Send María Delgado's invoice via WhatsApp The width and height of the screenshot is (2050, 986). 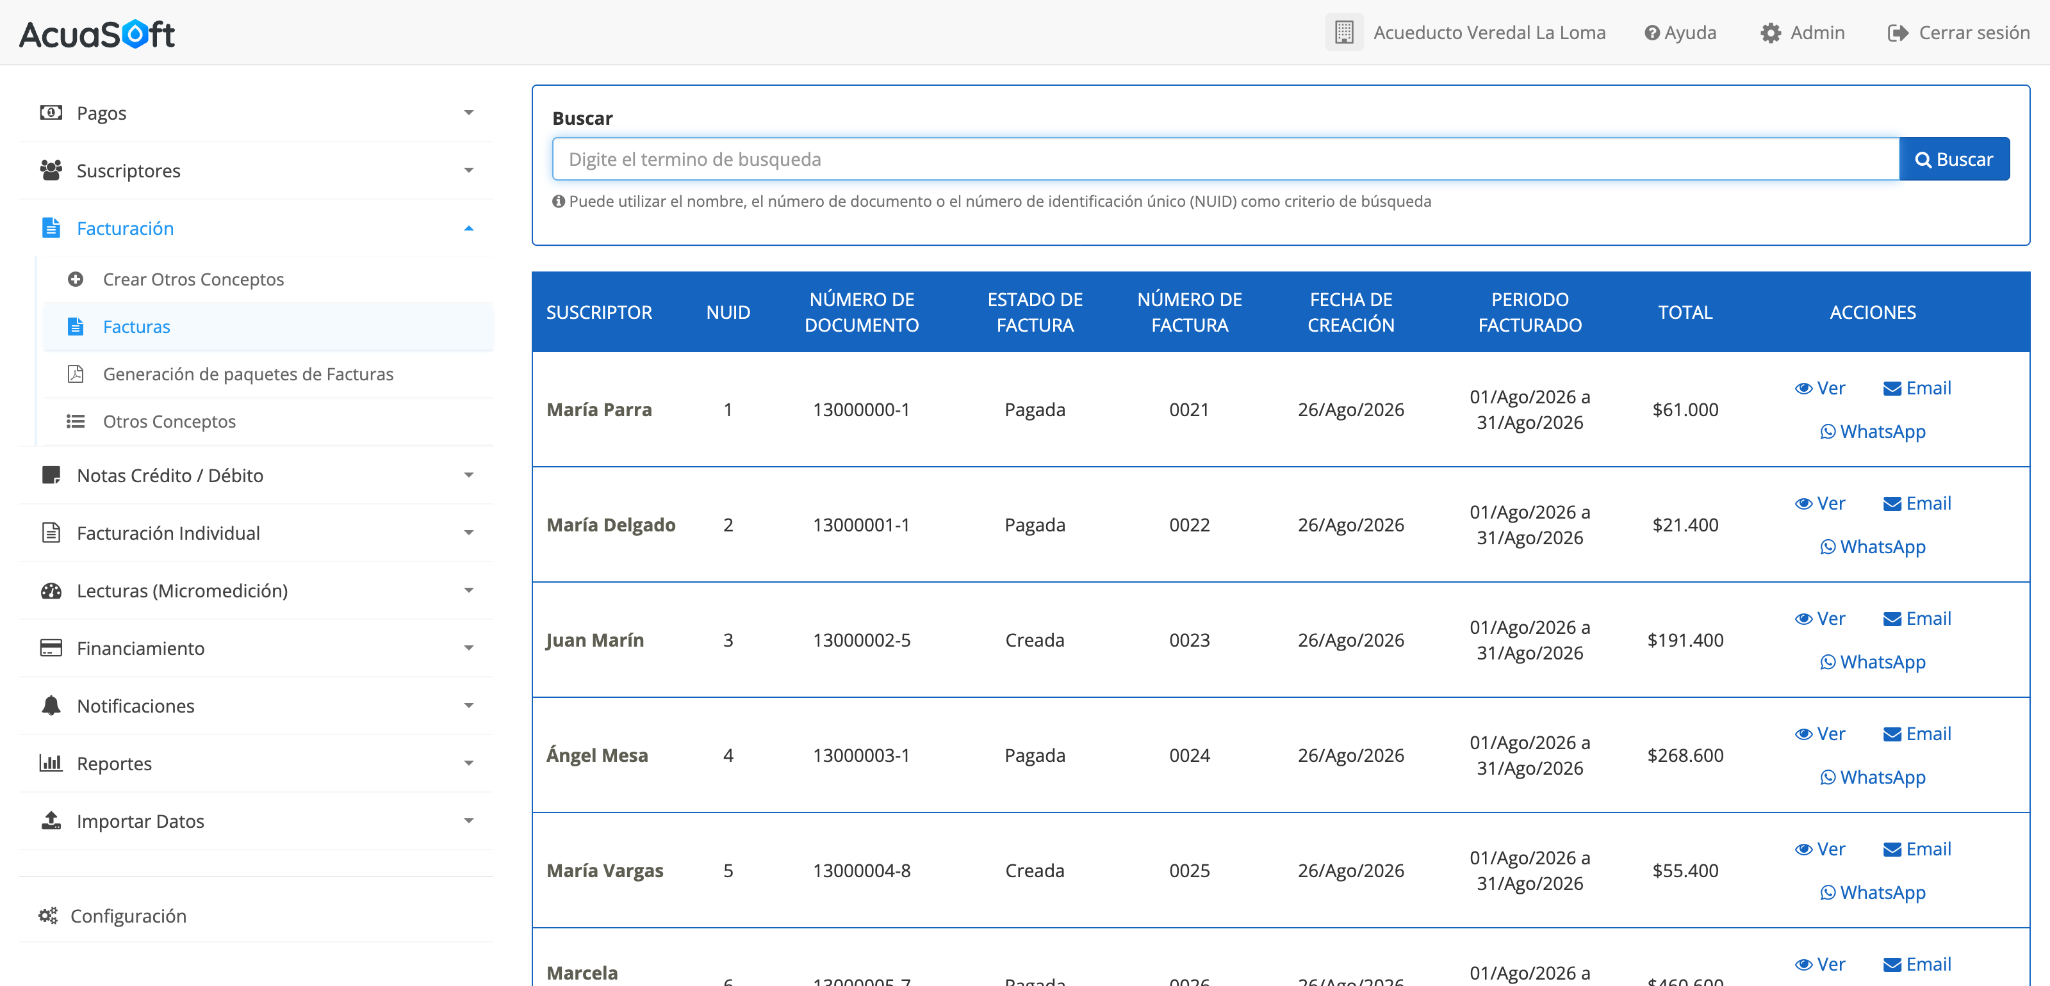pyautogui.click(x=1873, y=546)
